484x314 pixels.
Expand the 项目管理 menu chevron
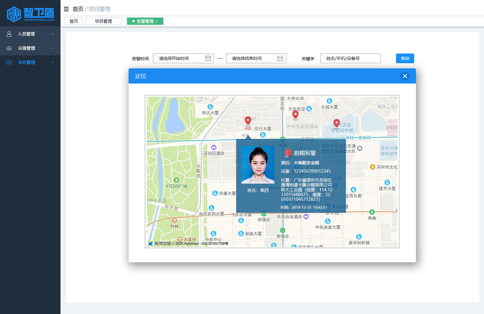[x=53, y=62]
